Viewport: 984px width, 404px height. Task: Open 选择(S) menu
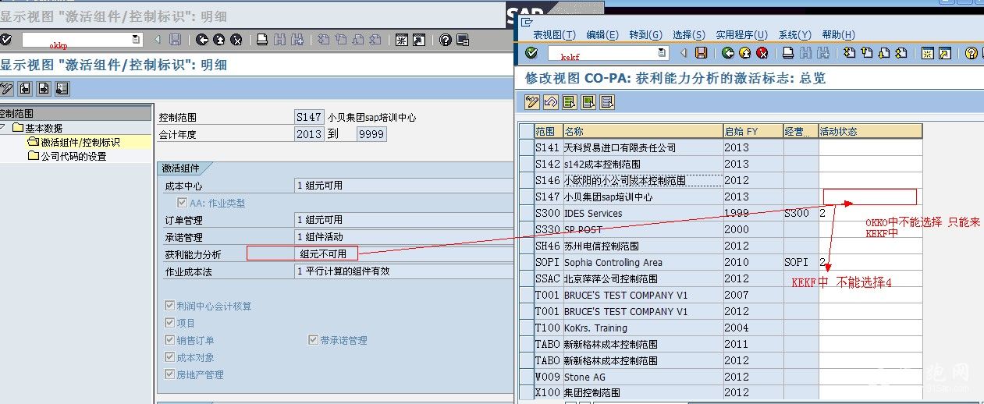[688, 35]
